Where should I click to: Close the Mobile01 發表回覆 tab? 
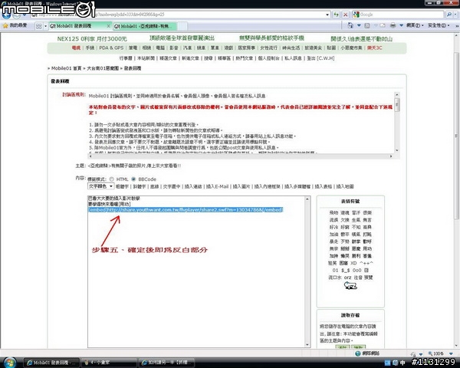(x=108, y=26)
